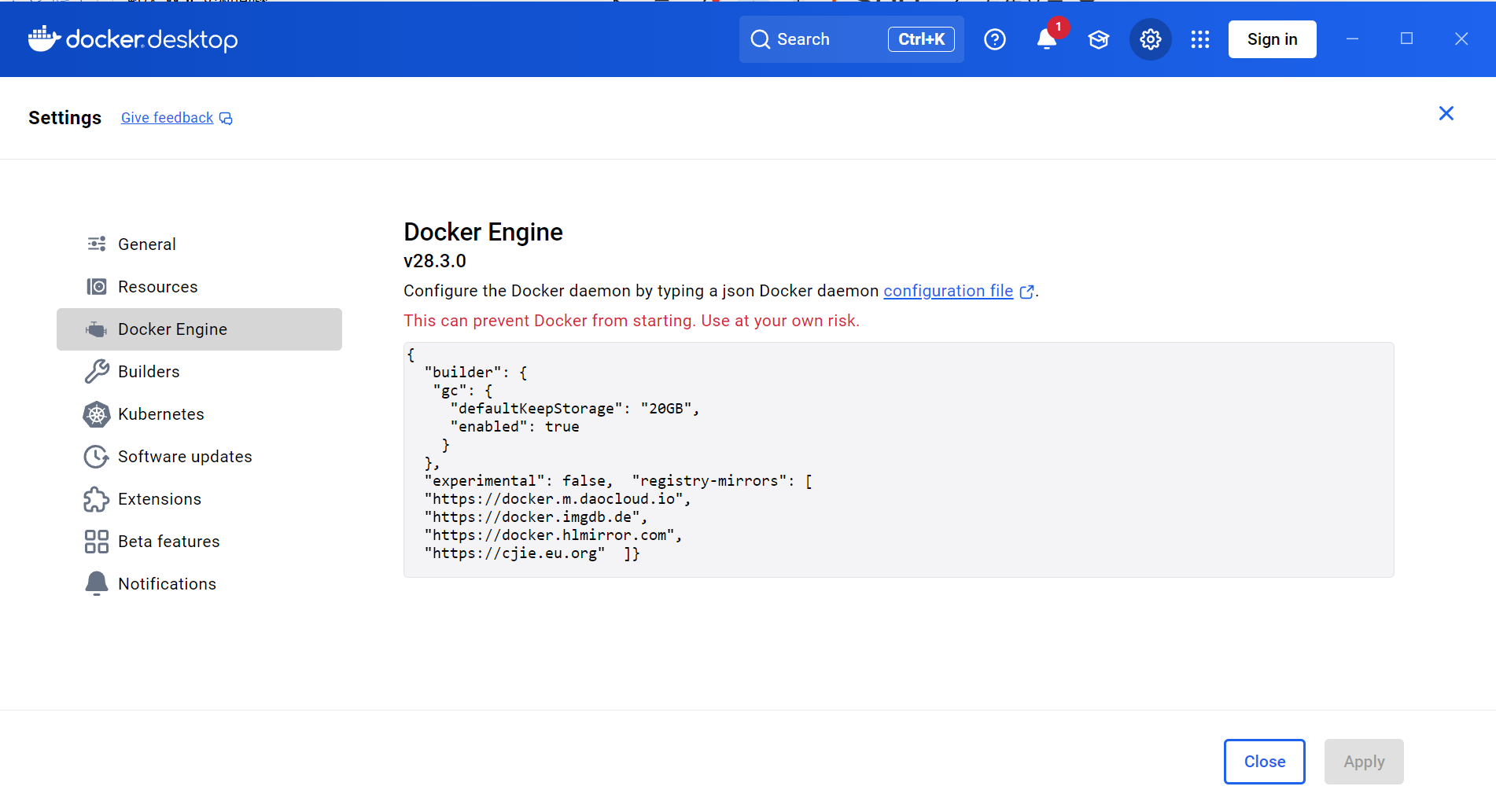Open the Extensions settings section
This screenshot has height=812, width=1496.
(x=199, y=499)
